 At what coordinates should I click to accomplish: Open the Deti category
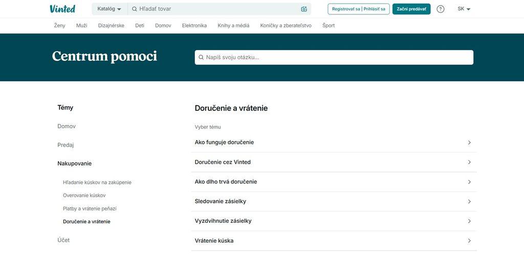tap(140, 26)
